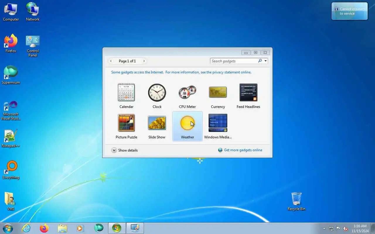Expand Show details section
The image size is (375, 234).
point(125,150)
